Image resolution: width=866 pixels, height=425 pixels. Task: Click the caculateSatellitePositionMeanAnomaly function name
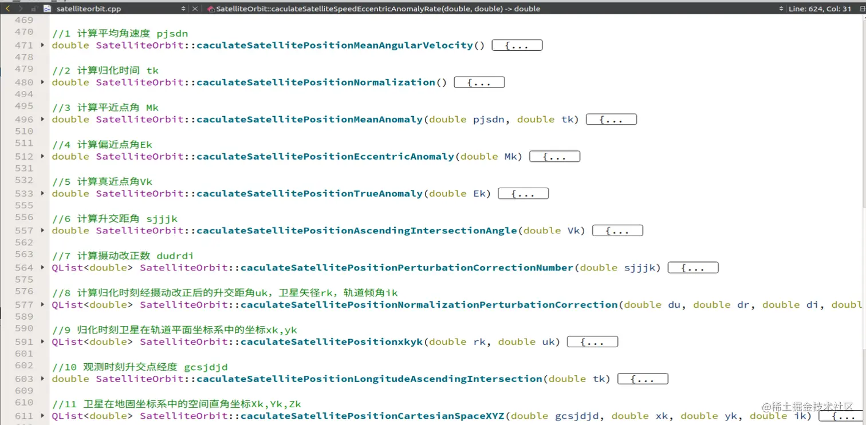point(310,120)
